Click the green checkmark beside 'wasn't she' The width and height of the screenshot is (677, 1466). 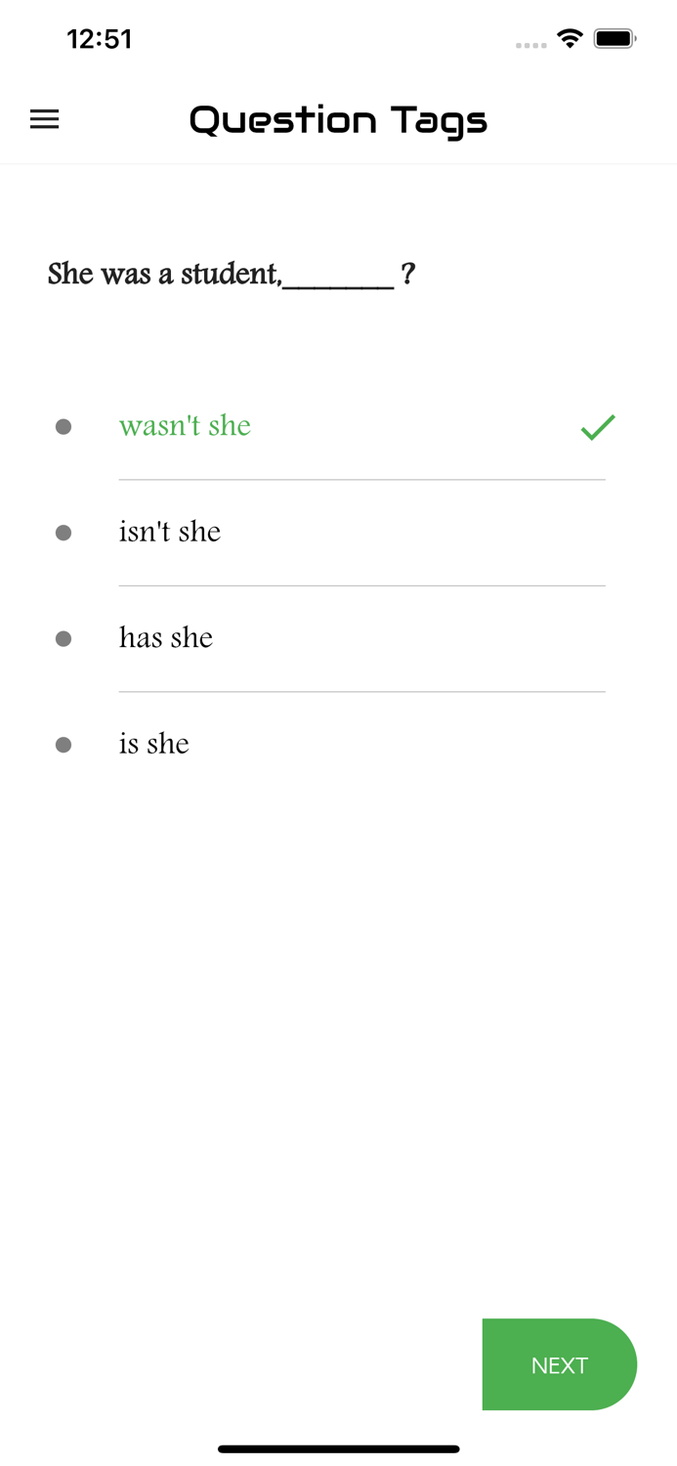(x=596, y=427)
